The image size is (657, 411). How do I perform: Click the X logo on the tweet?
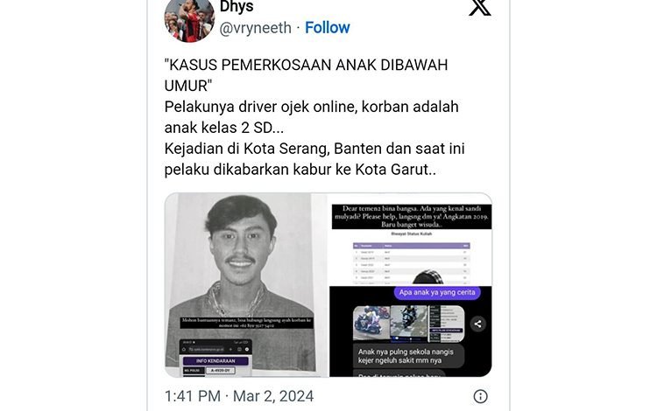coord(480,8)
